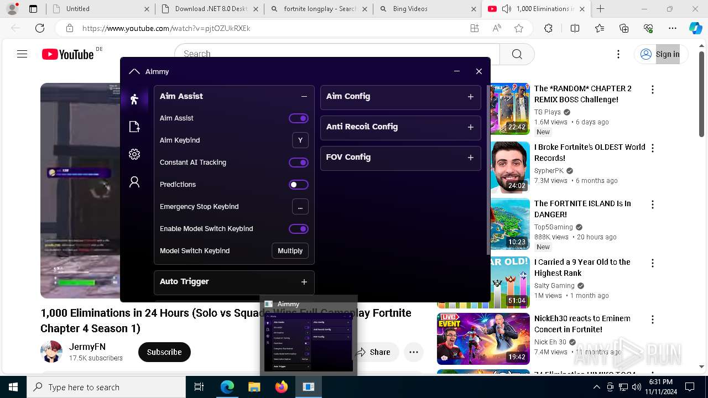Open File Explorer from the taskbar
Viewport: 708px width, 398px height.
(254, 387)
